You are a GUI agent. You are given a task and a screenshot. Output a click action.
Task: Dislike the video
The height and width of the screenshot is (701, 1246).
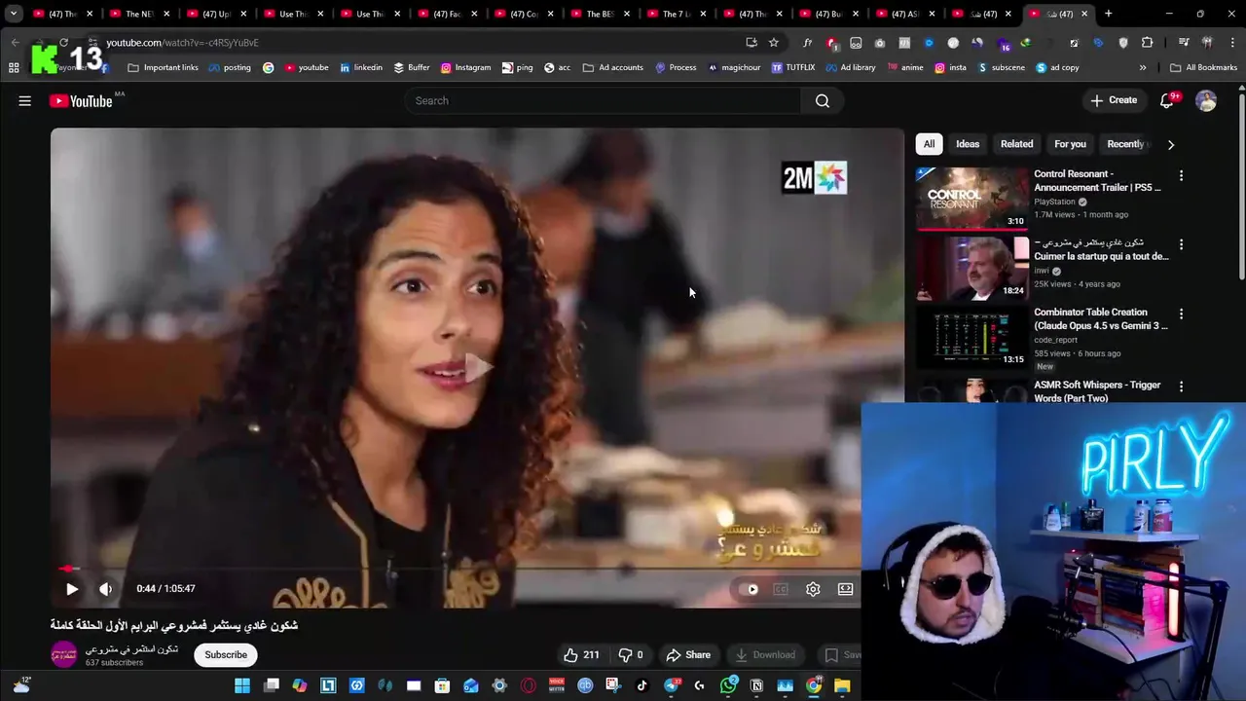(x=631, y=655)
